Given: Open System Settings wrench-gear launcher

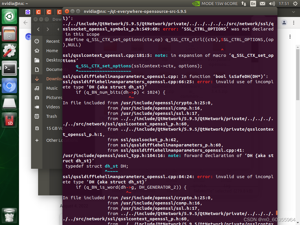Looking at the screenshot, I should click(x=9, y=51).
